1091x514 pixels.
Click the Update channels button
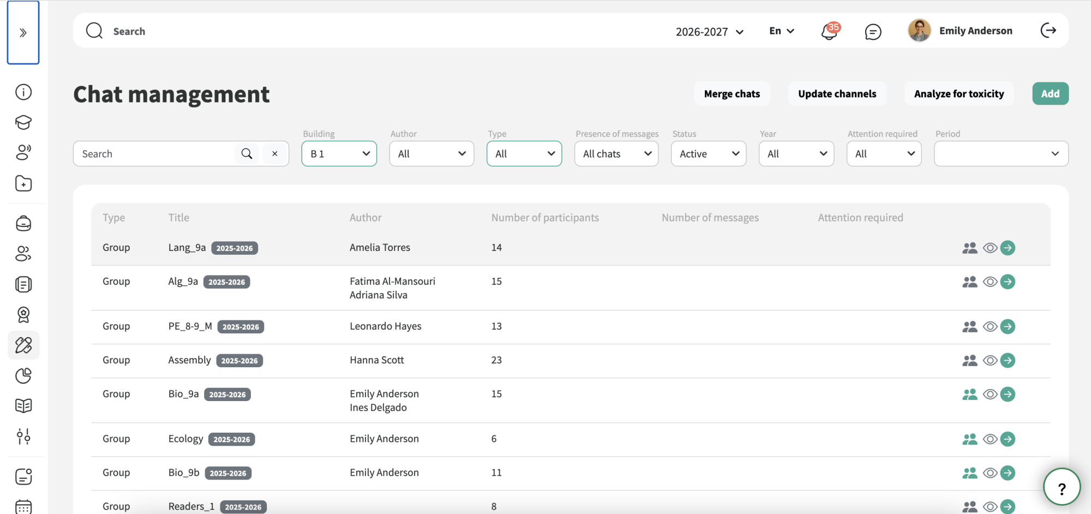click(x=837, y=94)
